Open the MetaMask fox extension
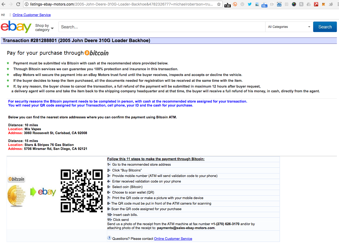 [323, 4]
